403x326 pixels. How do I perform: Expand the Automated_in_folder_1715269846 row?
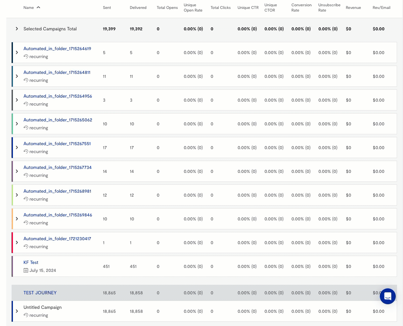pyautogui.click(x=17, y=219)
